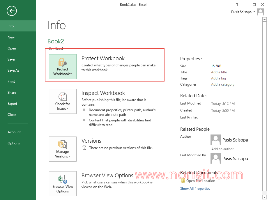
Task: Click the Add a tag field
Action: point(218,78)
